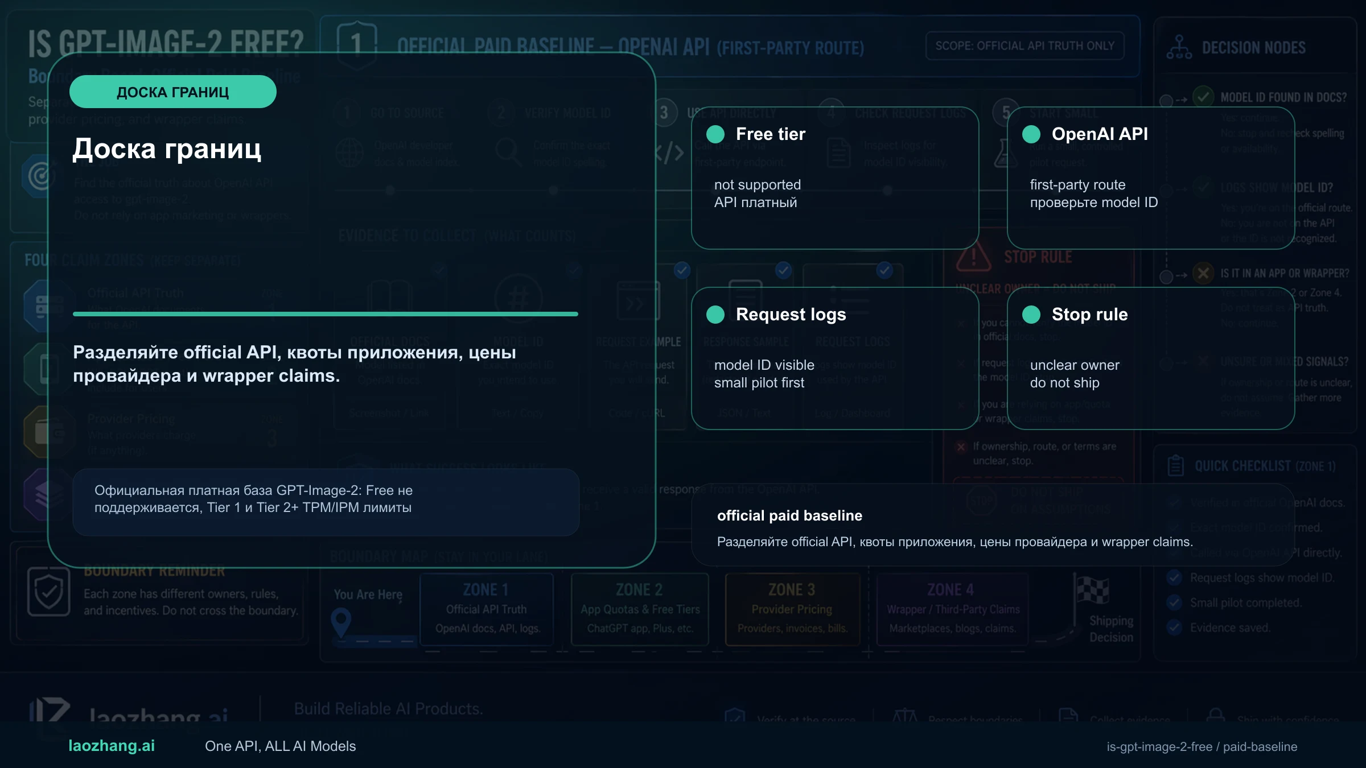This screenshot has height=768, width=1366.
Task: Click the 'Build Reliable AI Products.' text
Action: [388, 709]
